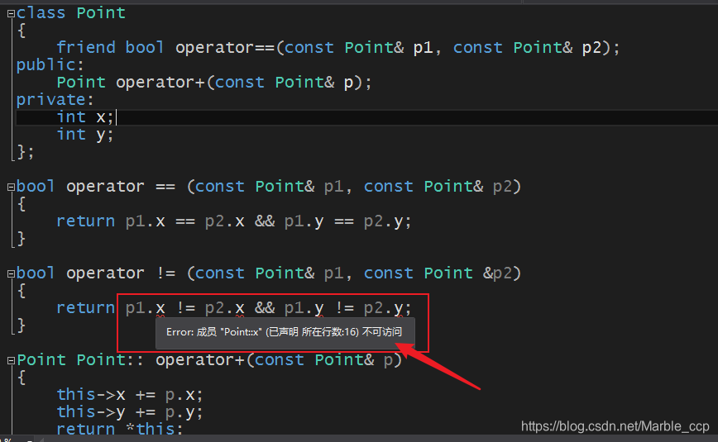Click 'operator ==' in the standalone function signature

pos(121,187)
